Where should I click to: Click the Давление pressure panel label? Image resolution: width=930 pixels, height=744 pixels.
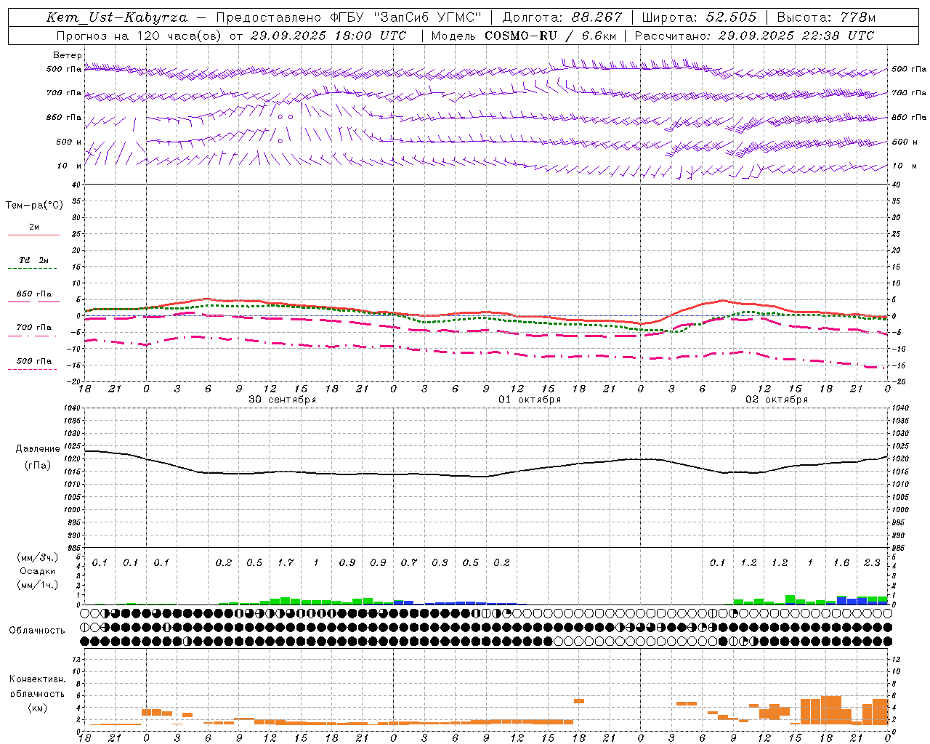[38, 449]
